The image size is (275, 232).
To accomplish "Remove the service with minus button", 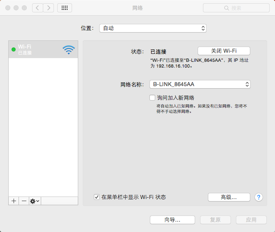I will tap(24, 201).
